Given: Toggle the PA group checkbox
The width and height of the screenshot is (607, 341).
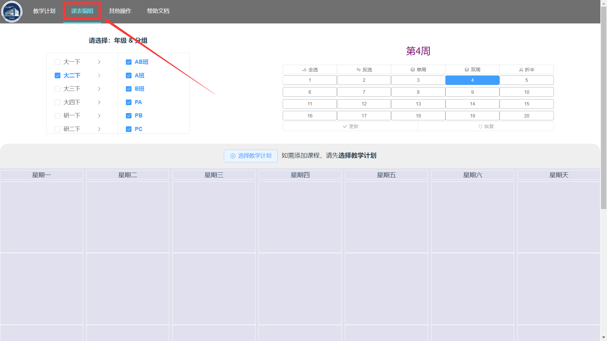Looking at the screenshot, I should 129,102.
